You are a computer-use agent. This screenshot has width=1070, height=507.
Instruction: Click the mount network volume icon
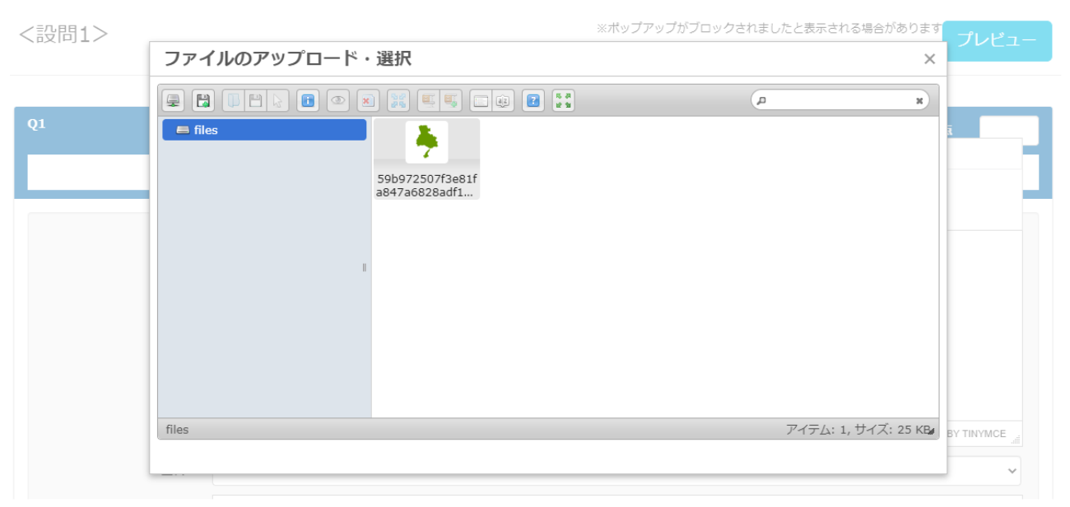[173, 100]
